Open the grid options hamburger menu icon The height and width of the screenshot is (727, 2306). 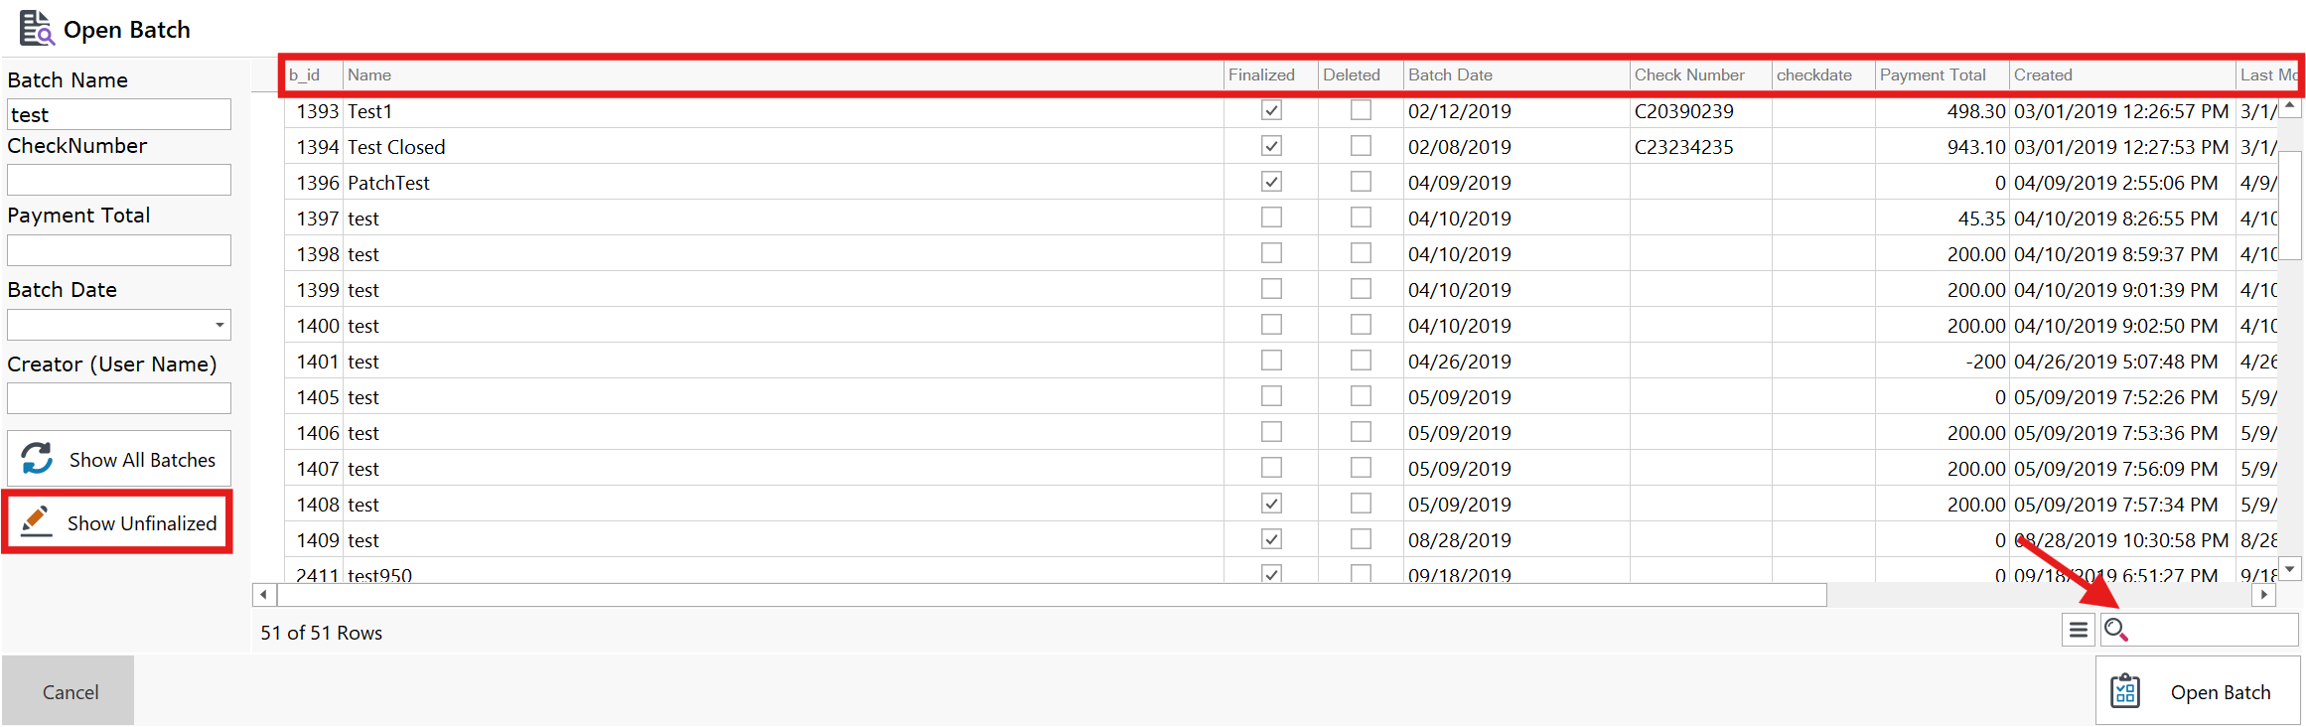[x=2078, y=630]
